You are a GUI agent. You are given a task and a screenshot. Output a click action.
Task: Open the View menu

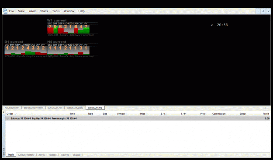[x=21, y=11]
